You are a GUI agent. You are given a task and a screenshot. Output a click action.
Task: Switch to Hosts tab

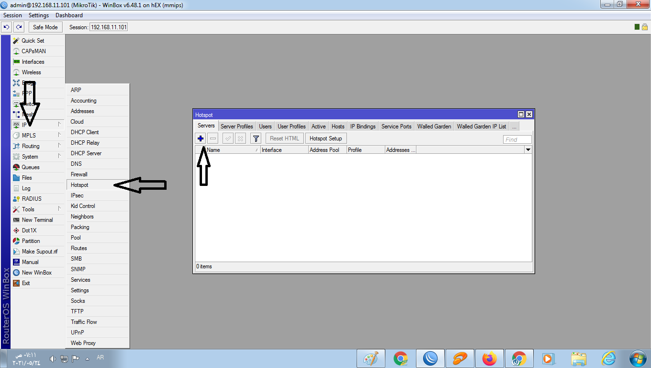point(338,126)
